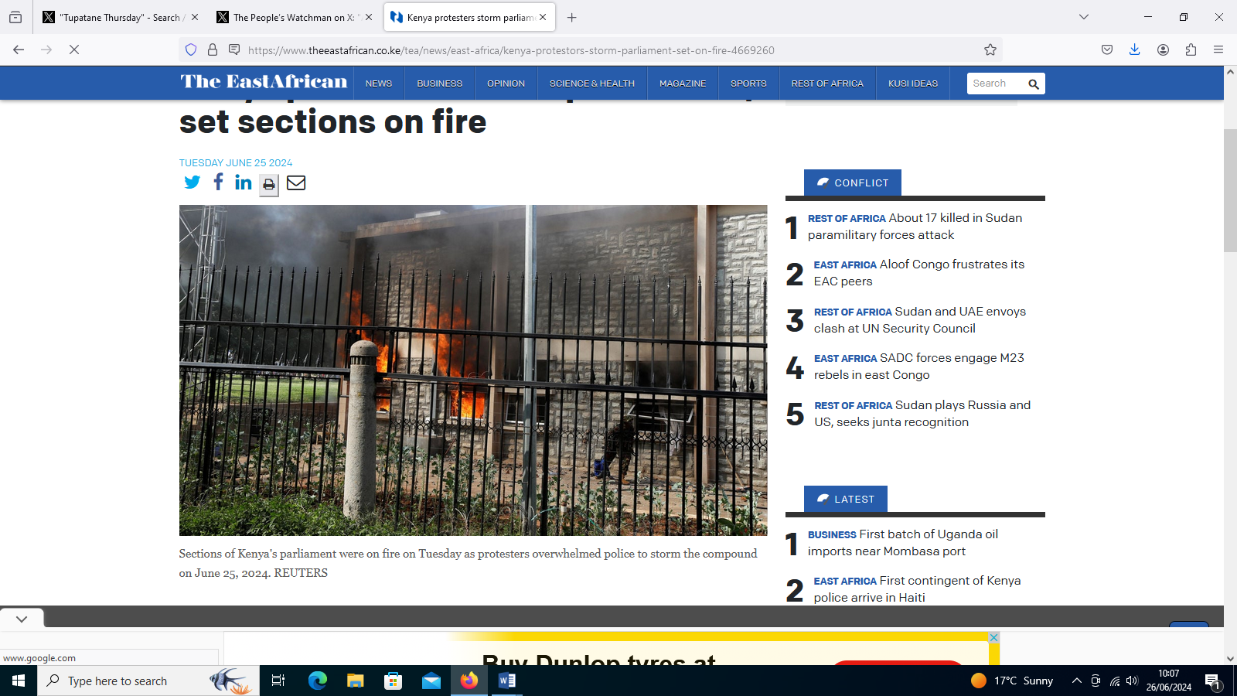Show hidden system tray icons
The width and height of the screenshot is (1237, 696).
(1076, 681)
